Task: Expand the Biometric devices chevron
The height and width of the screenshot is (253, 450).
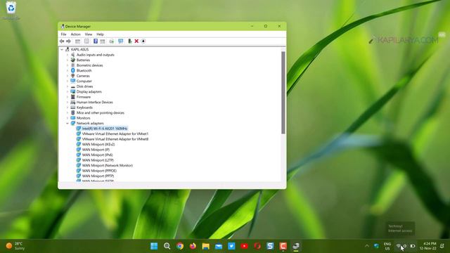Action: pyautogui.click(x=67, y=65)
